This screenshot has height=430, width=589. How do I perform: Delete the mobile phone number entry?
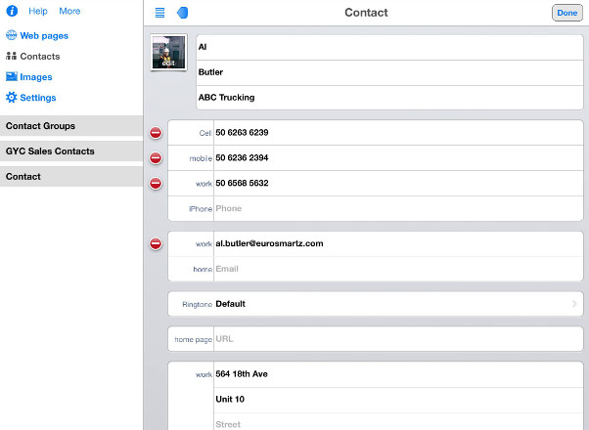(156, 158)
